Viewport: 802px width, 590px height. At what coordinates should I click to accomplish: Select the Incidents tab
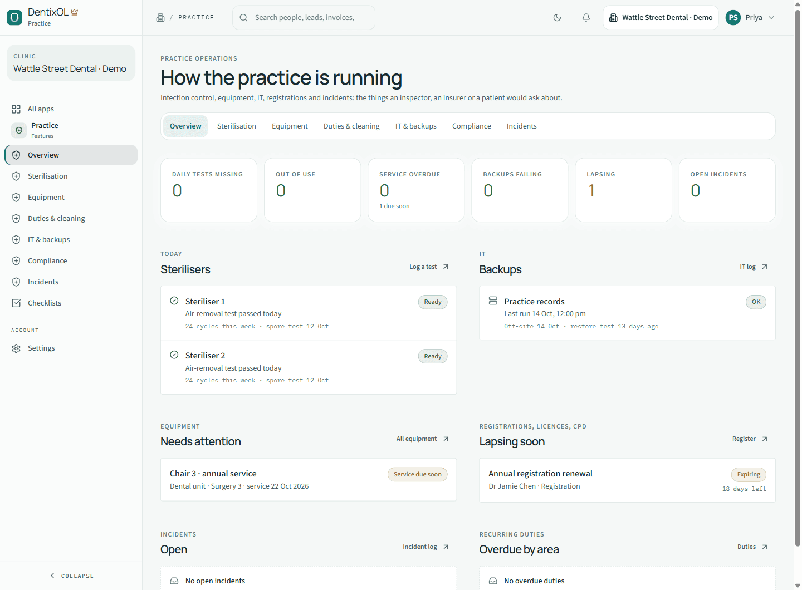point(522,126)
